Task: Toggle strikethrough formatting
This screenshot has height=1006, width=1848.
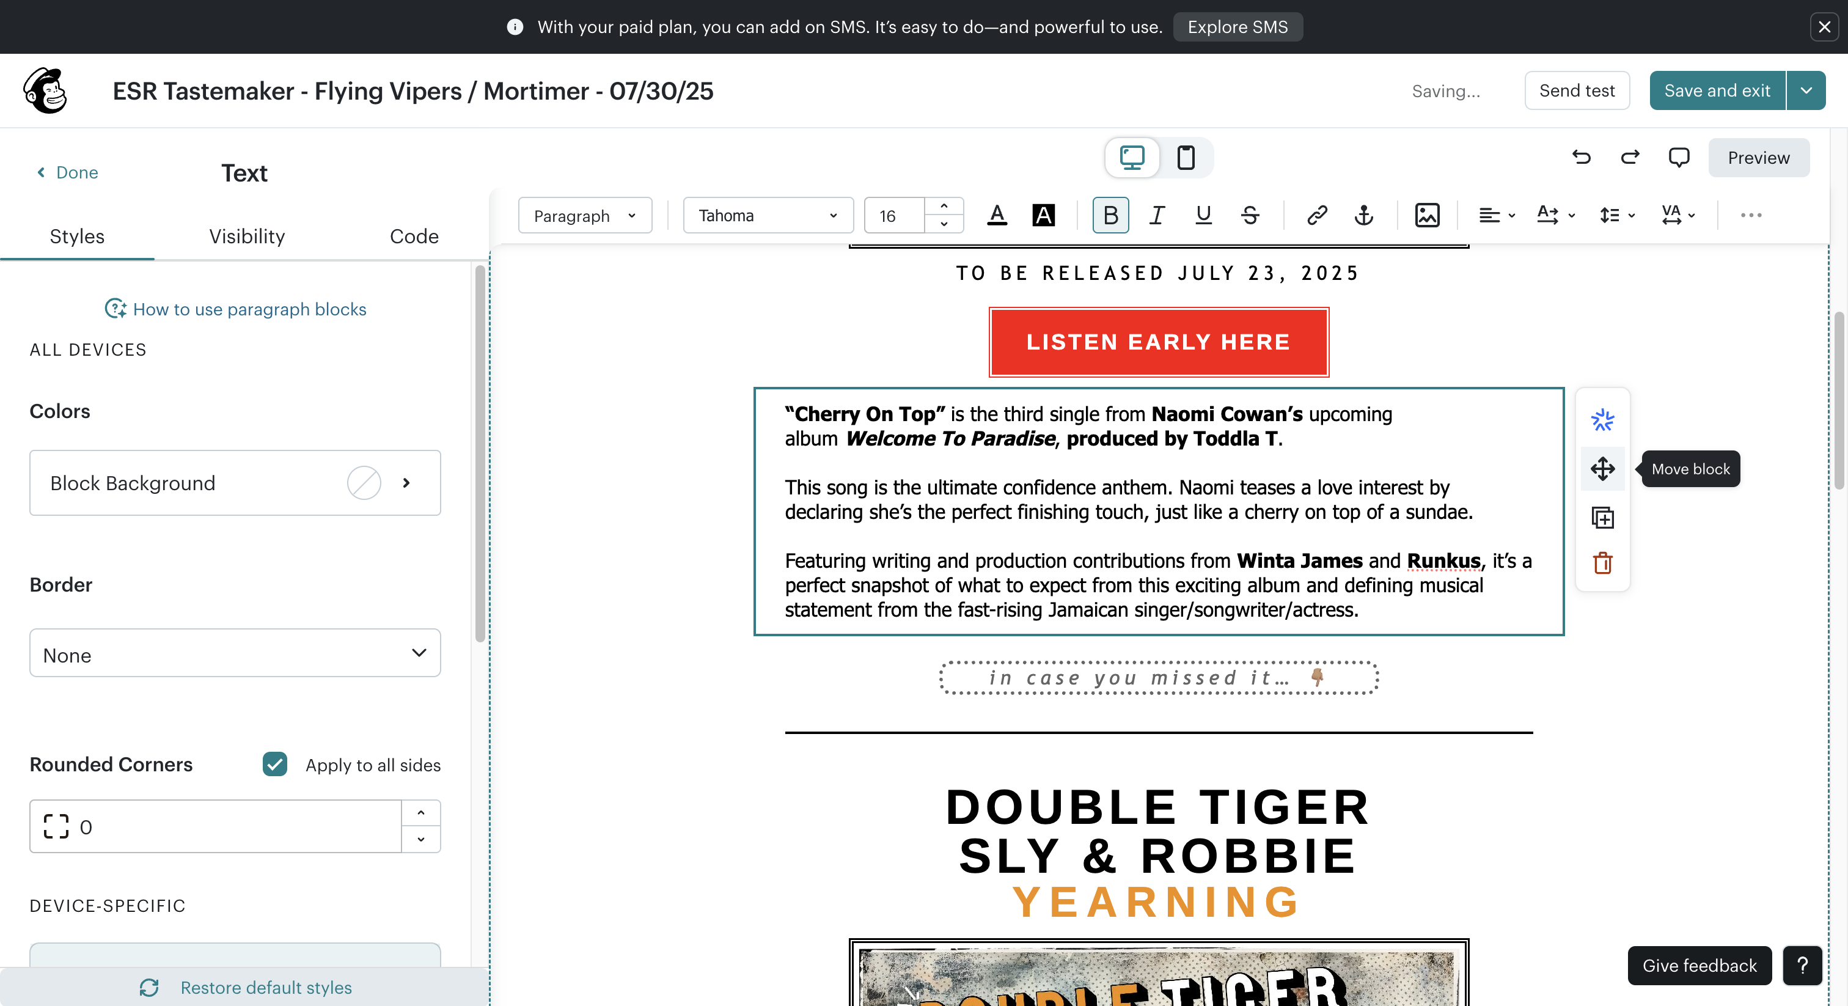Action: [1250, 215]
